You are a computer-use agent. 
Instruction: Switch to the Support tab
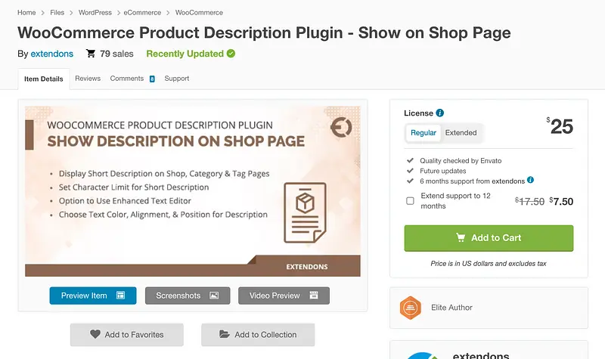coord(176,79)
